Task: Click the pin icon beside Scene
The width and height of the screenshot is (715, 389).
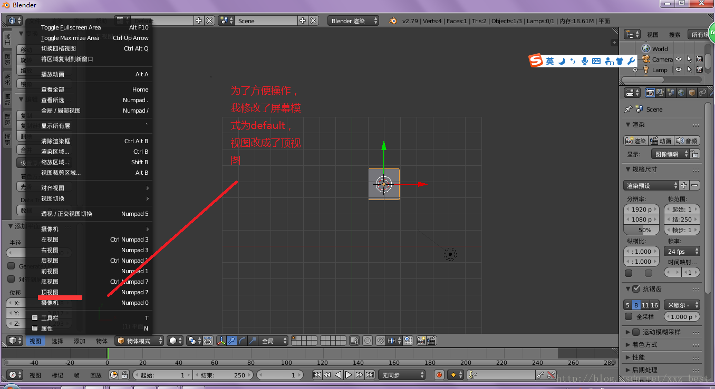Action: (628, 109)
